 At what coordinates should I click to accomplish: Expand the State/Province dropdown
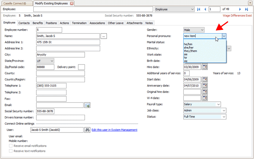click(x=51, y=61)
